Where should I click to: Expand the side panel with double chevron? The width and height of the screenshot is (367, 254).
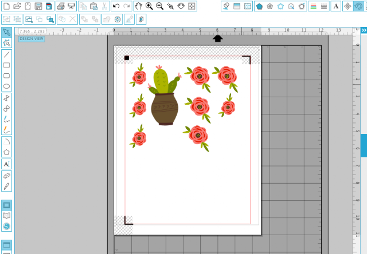pos(364,30)
